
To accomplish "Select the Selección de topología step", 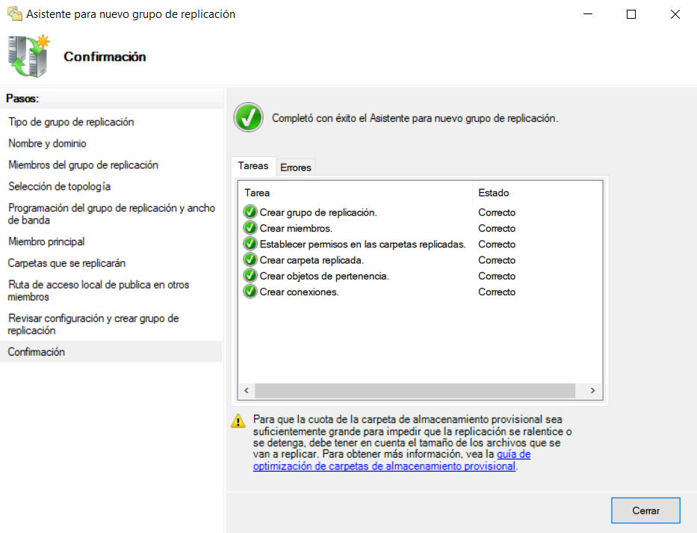I will [x=60, y=186].
